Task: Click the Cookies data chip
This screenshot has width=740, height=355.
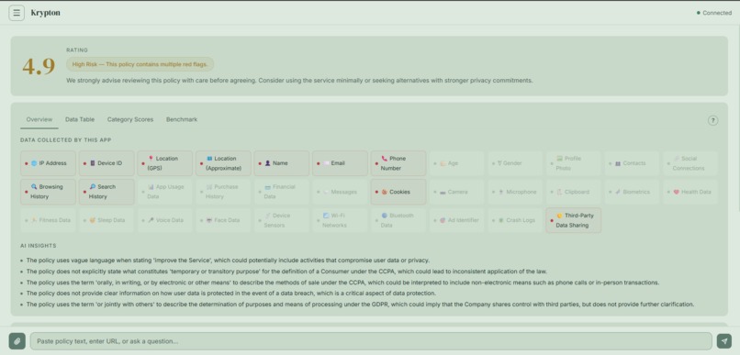Action: click(398, 192)
